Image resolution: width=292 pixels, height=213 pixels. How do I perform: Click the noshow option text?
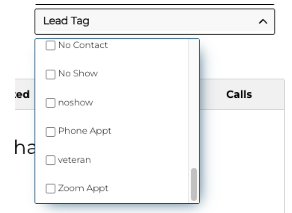[x=75, y=103]
